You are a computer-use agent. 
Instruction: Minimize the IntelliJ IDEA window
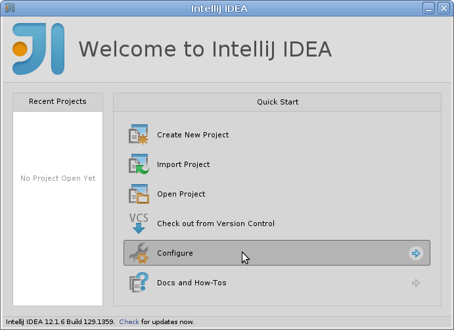tap(428, 8)
